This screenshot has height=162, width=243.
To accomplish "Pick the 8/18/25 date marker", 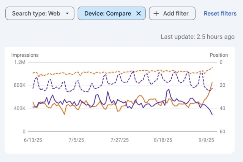I will [164, 140].
